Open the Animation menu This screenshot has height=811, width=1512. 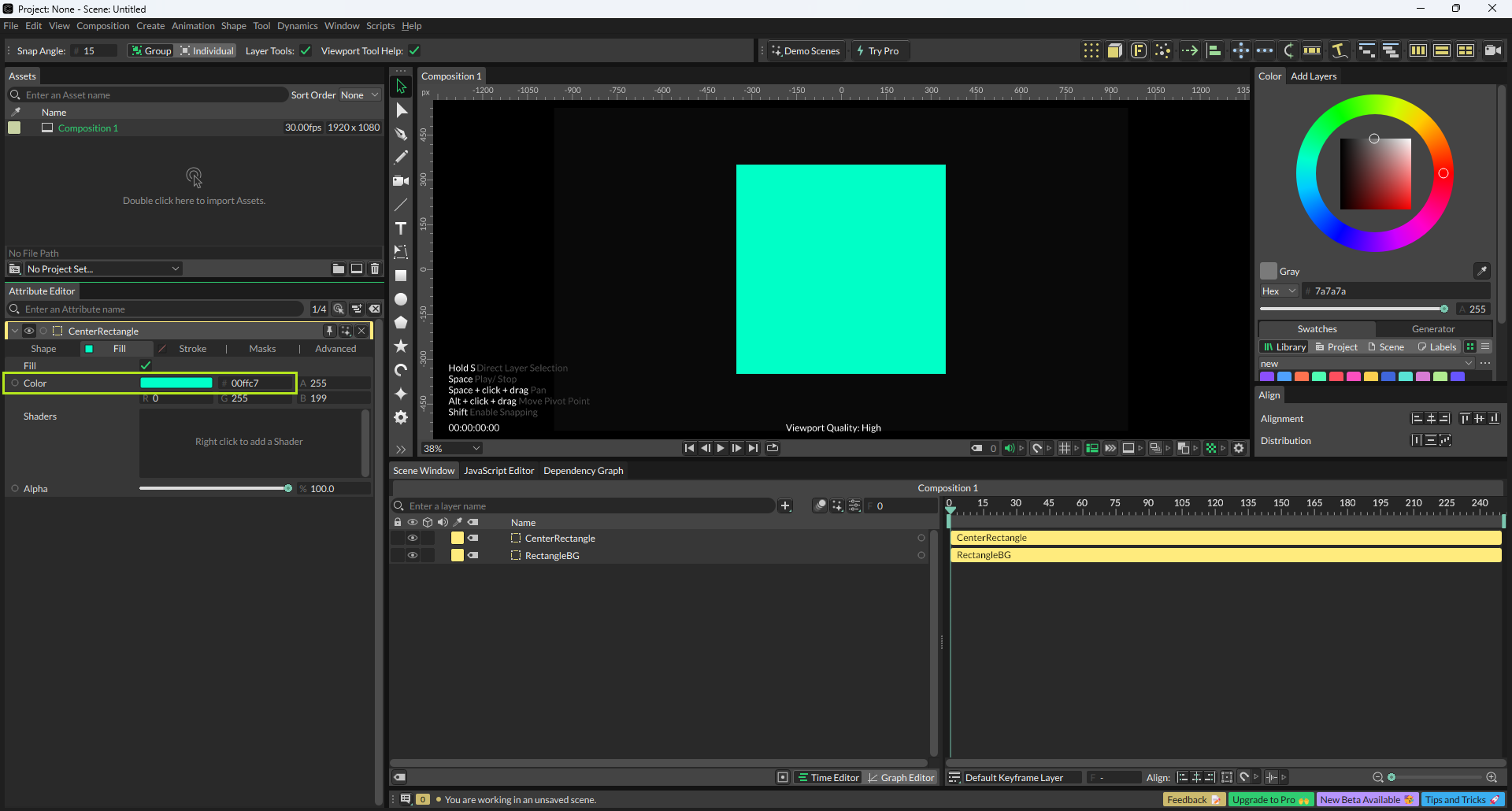coord(193,26)
